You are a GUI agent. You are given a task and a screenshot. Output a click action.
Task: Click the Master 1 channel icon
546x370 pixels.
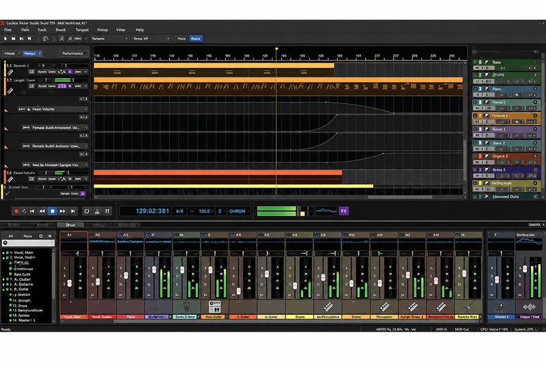coord(501,308)
